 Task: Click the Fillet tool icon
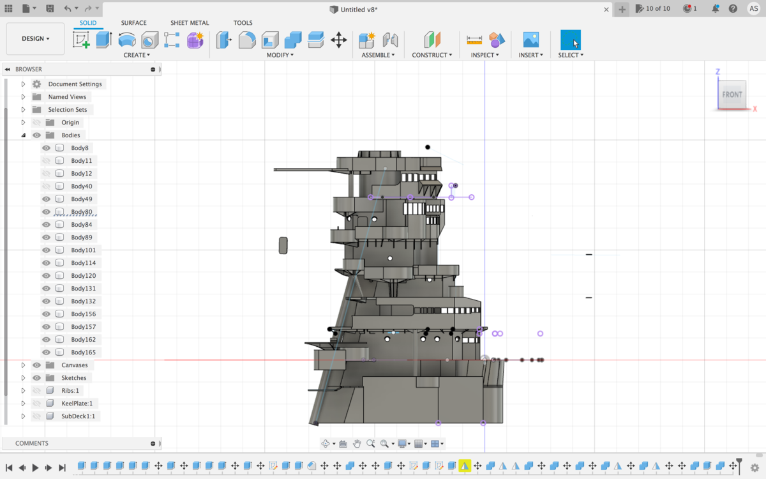[247, 40]
